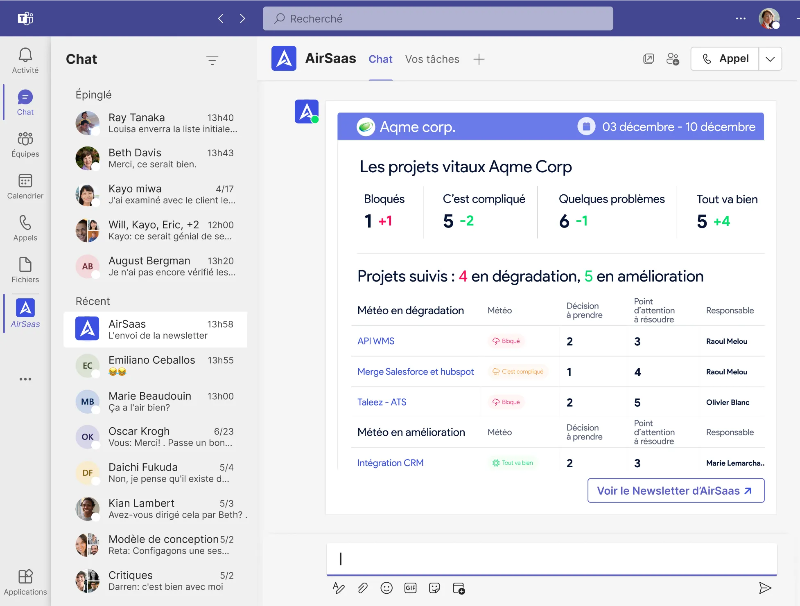Click the Microsoft Teams logo

[x=25, y=18]
